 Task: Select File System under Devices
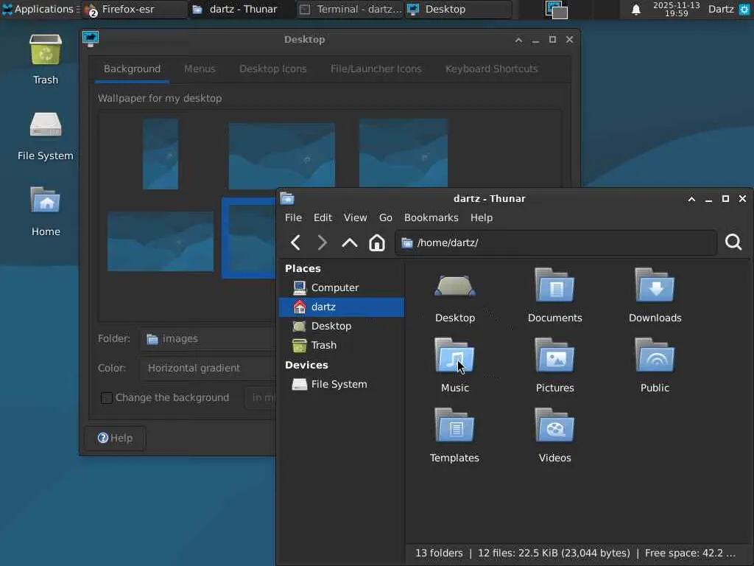point(338,384)
